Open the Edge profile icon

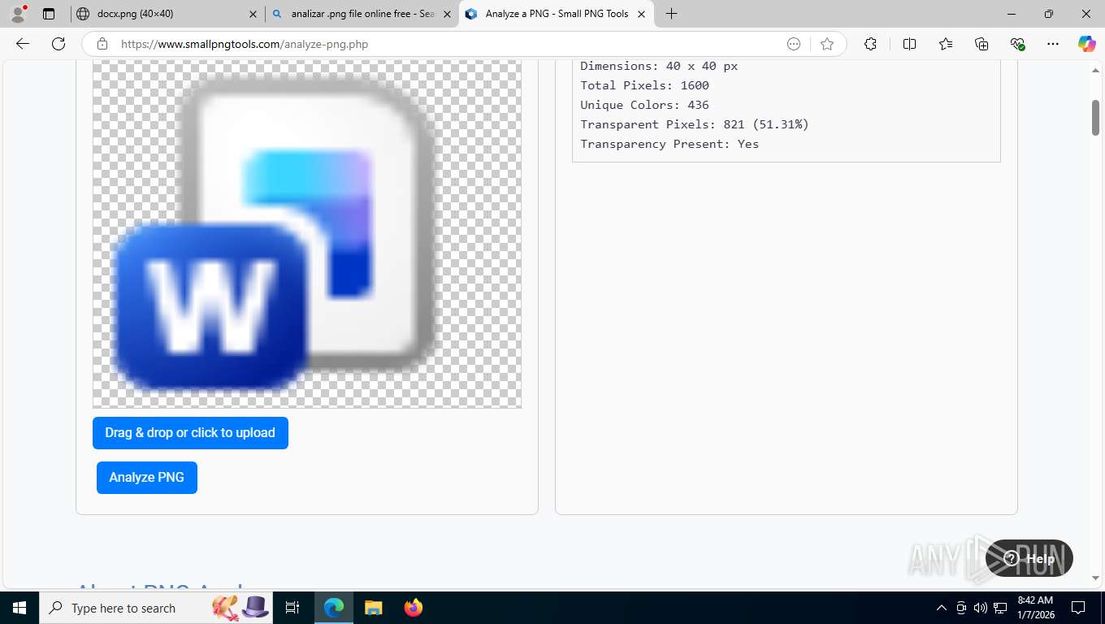18,14
